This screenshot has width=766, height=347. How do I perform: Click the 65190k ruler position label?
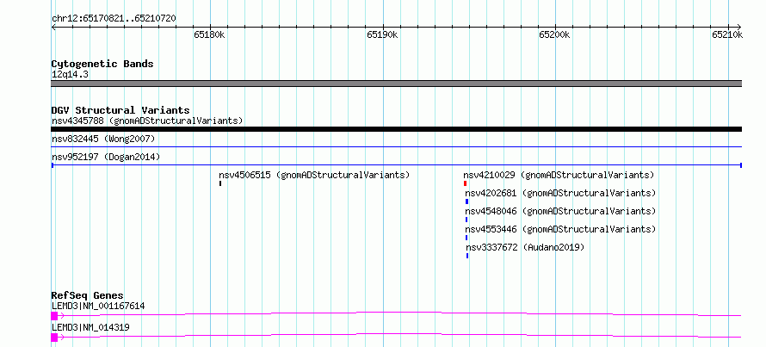[x=382, y=34]
